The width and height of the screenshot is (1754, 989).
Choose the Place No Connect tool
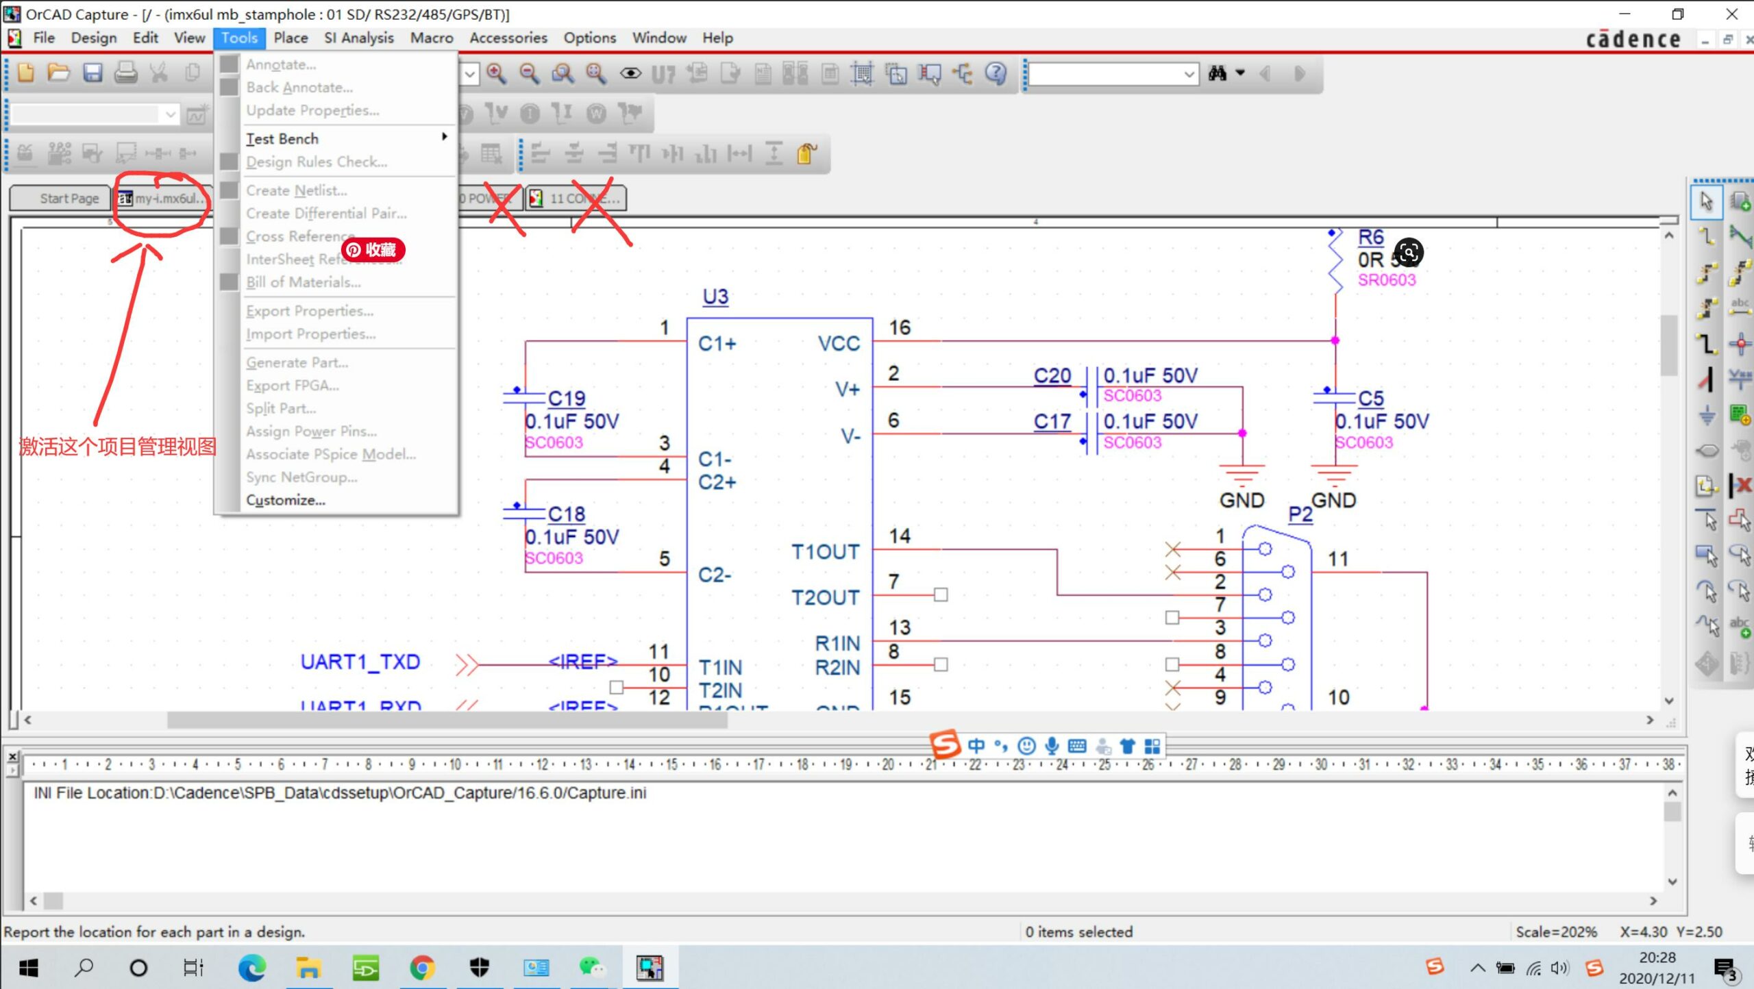[1740, 486]
